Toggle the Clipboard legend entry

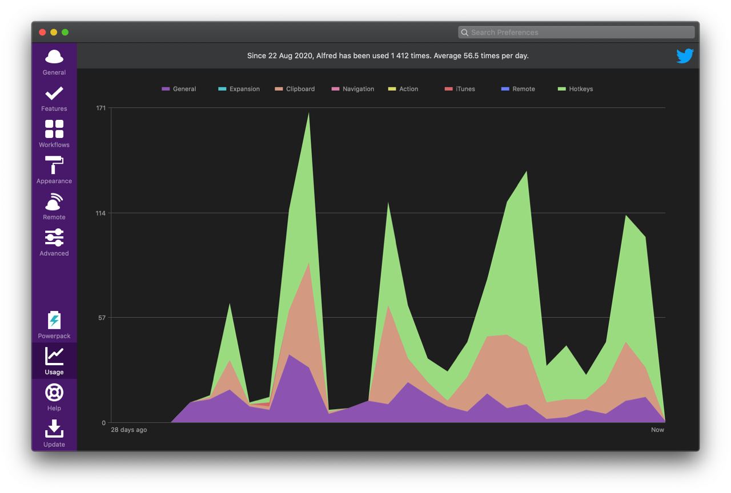click(295, 89)
